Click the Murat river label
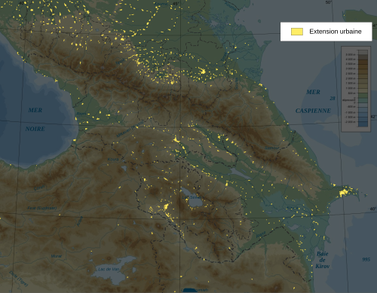 click(x=56, y=256)
